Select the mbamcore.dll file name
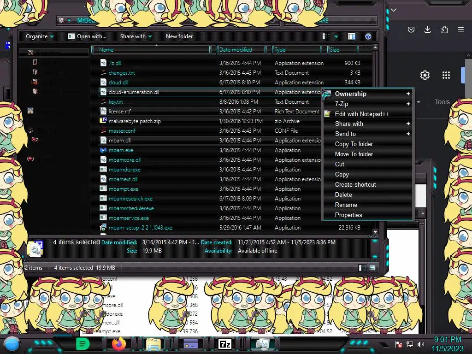The width and height of the screenshot is (472, 354). 124,160
